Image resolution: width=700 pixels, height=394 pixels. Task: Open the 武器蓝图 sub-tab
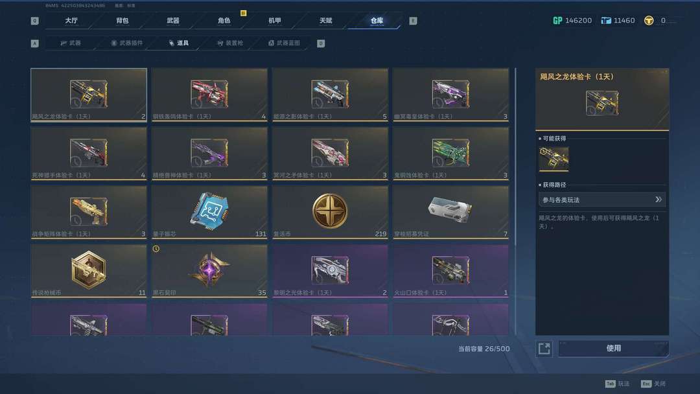click(x=284, y=43)
